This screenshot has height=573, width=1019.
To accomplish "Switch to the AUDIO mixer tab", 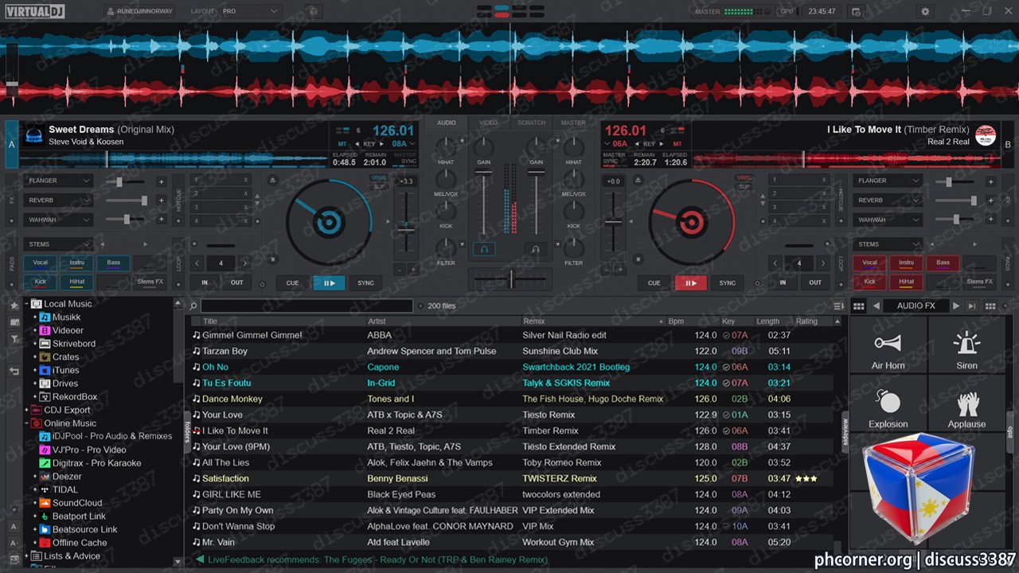I will tap(447, 123).
